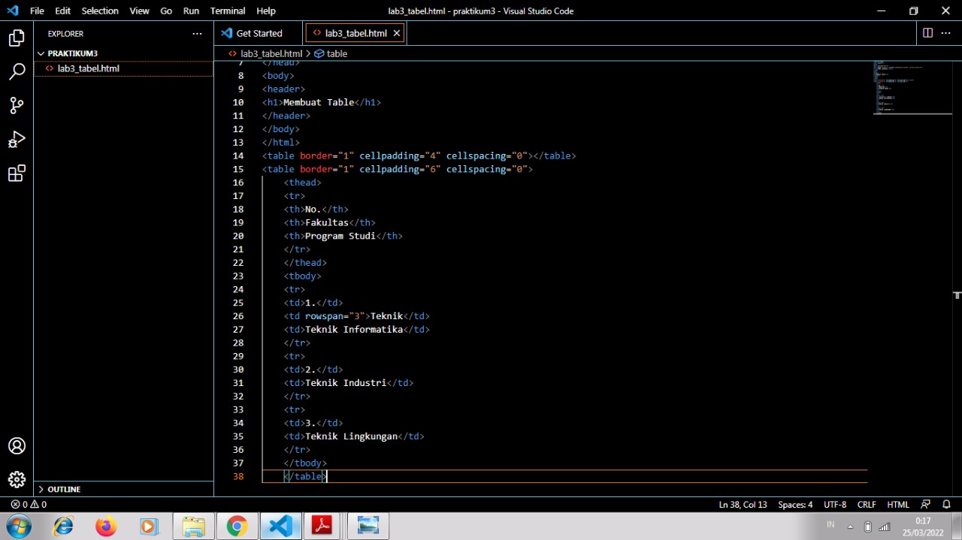Open the Terminal menu
962x540 pixels.
227,11
